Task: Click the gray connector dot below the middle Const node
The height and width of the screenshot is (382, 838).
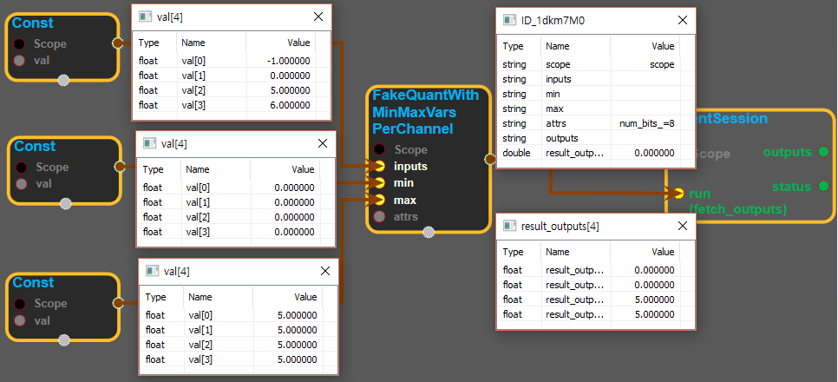Action: pos(65,205)
